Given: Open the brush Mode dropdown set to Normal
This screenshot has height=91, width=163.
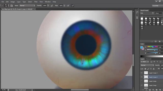Looking at the screenshot, I should tap(27, 6).
